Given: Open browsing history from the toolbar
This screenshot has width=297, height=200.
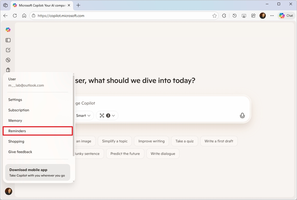Looking at the screenshot, I should [234, 16].
